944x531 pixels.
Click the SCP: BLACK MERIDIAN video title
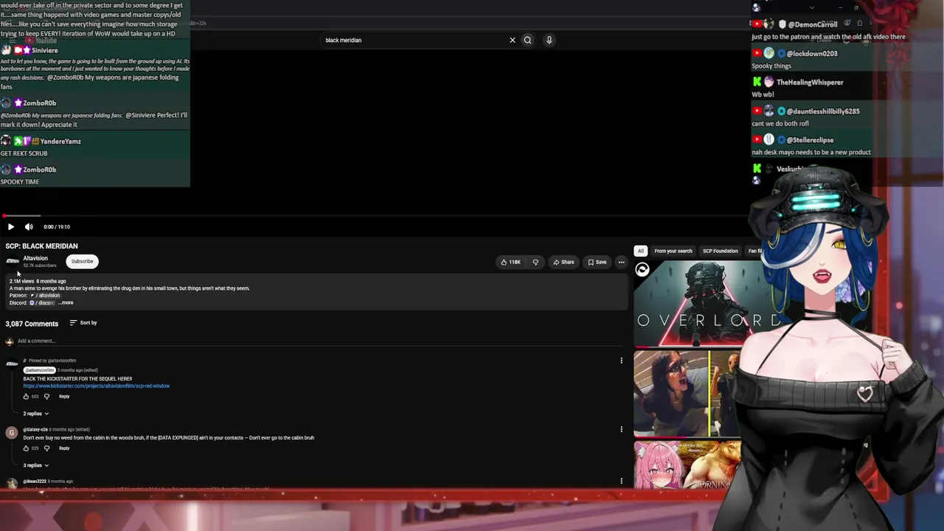41,246
